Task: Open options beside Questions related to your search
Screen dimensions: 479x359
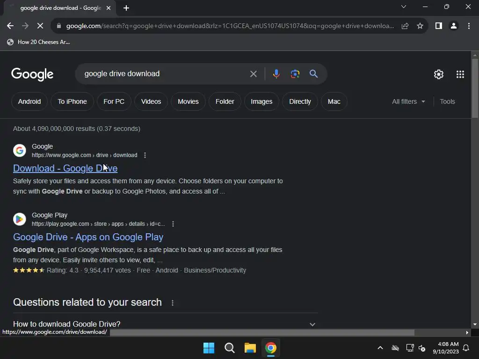Action: point(173,303)
